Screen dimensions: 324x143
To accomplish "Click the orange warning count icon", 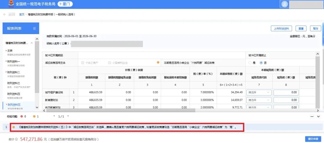I will click(34, 116).
